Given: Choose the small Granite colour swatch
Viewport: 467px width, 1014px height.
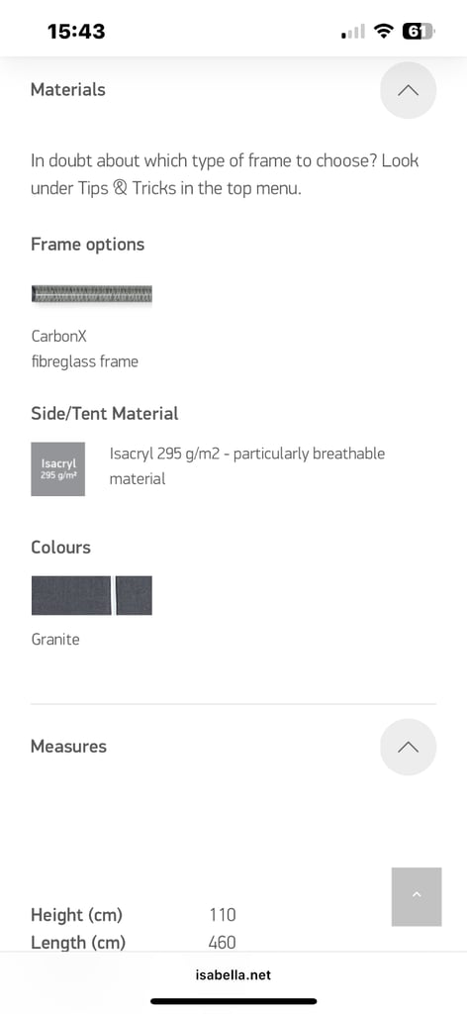Looking at the screenshot, I should (134, 595).
